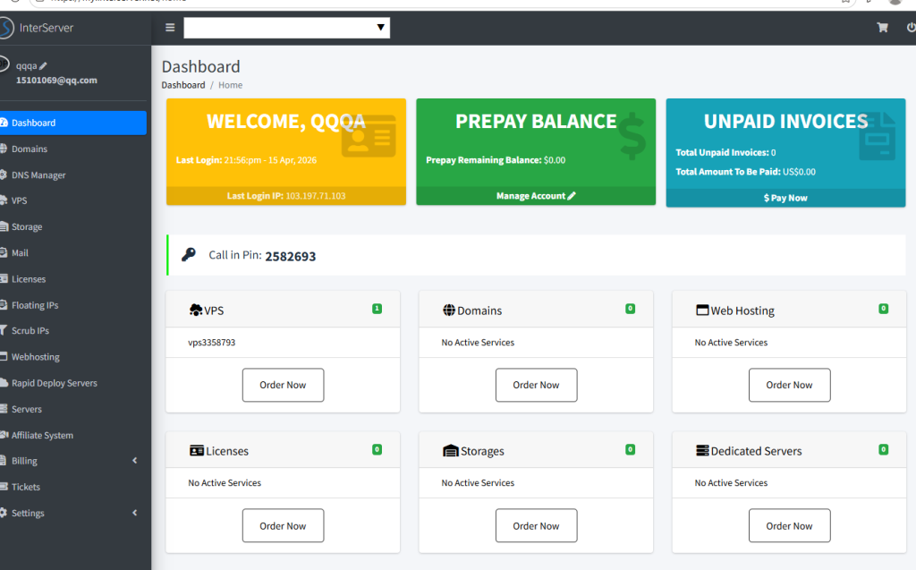Click Order Now in Dedicated Servers card
The height and width of the screenshot is (570, 916).
click(x=789, y=526)
